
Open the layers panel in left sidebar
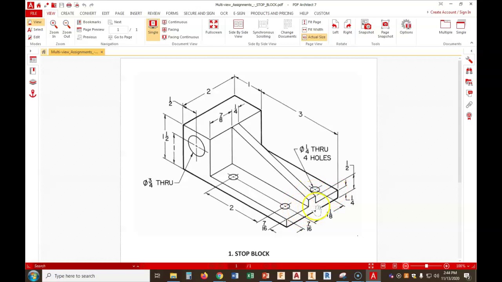tap(33, 82)
